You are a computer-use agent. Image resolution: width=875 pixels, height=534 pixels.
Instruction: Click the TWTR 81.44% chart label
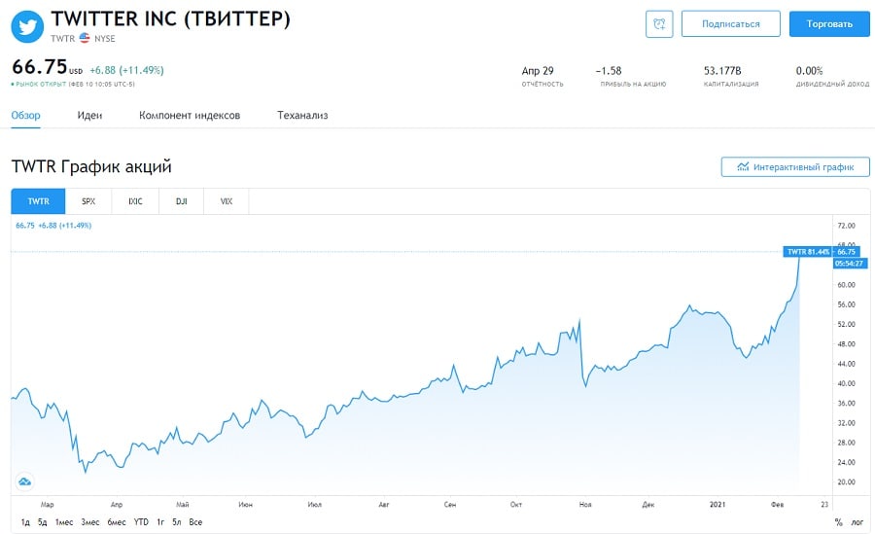808,252
